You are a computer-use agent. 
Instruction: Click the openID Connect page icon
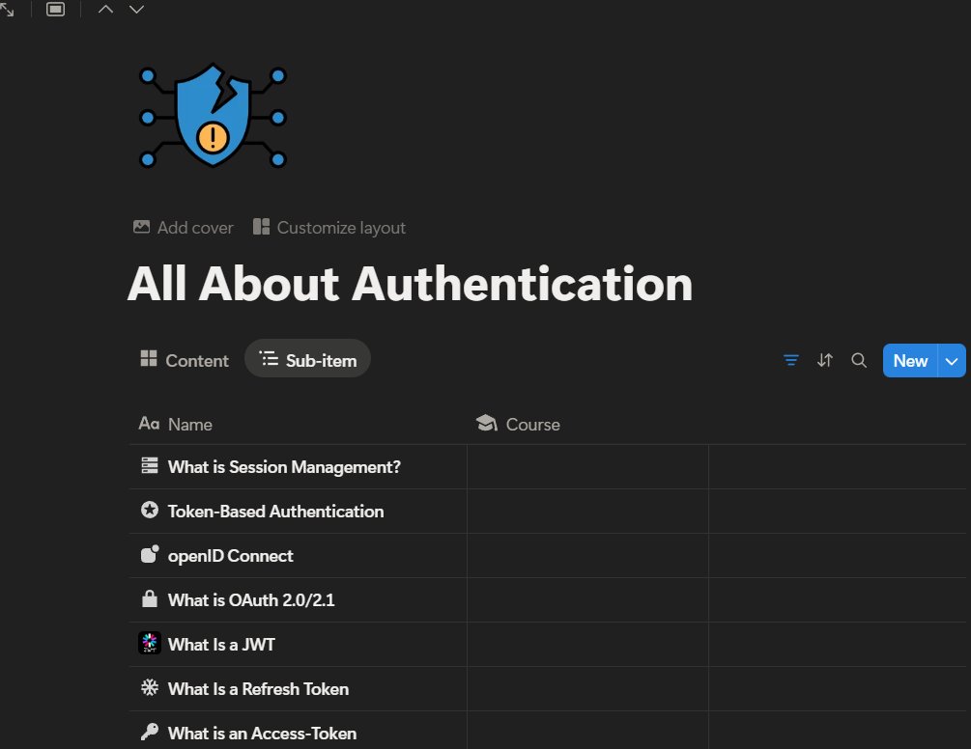tap(150, 555)
